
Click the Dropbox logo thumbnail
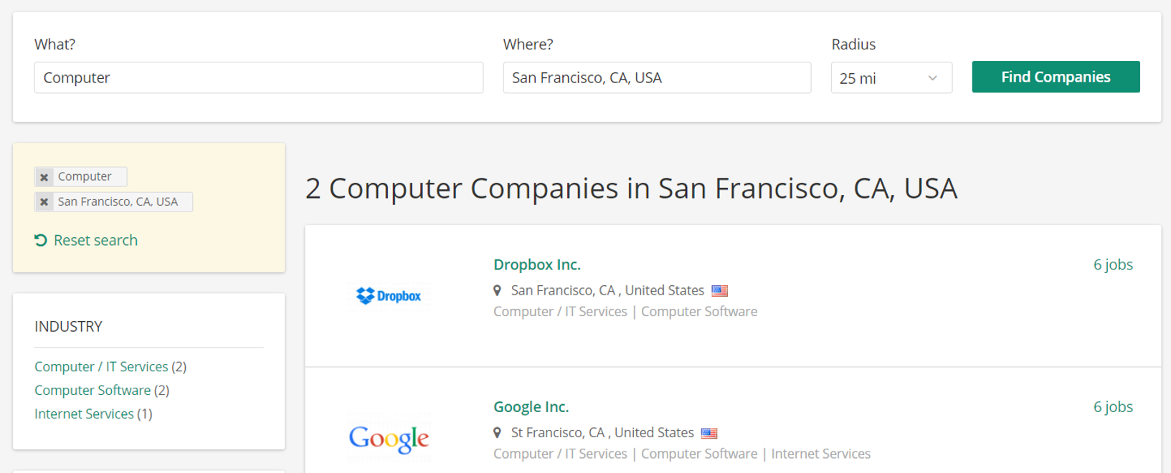388,295
